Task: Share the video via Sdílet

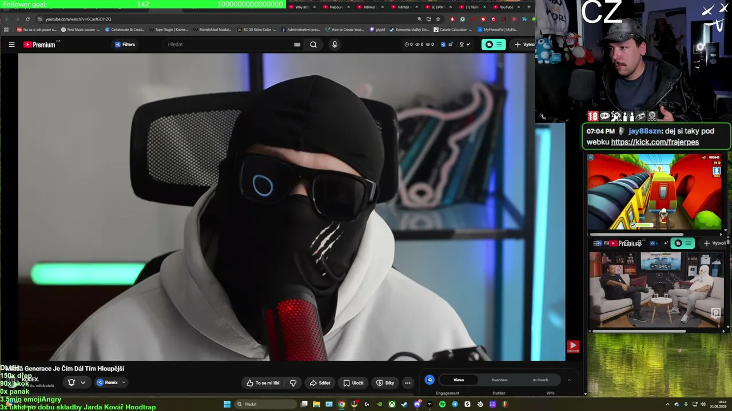Action: click(x=320, y=383)
